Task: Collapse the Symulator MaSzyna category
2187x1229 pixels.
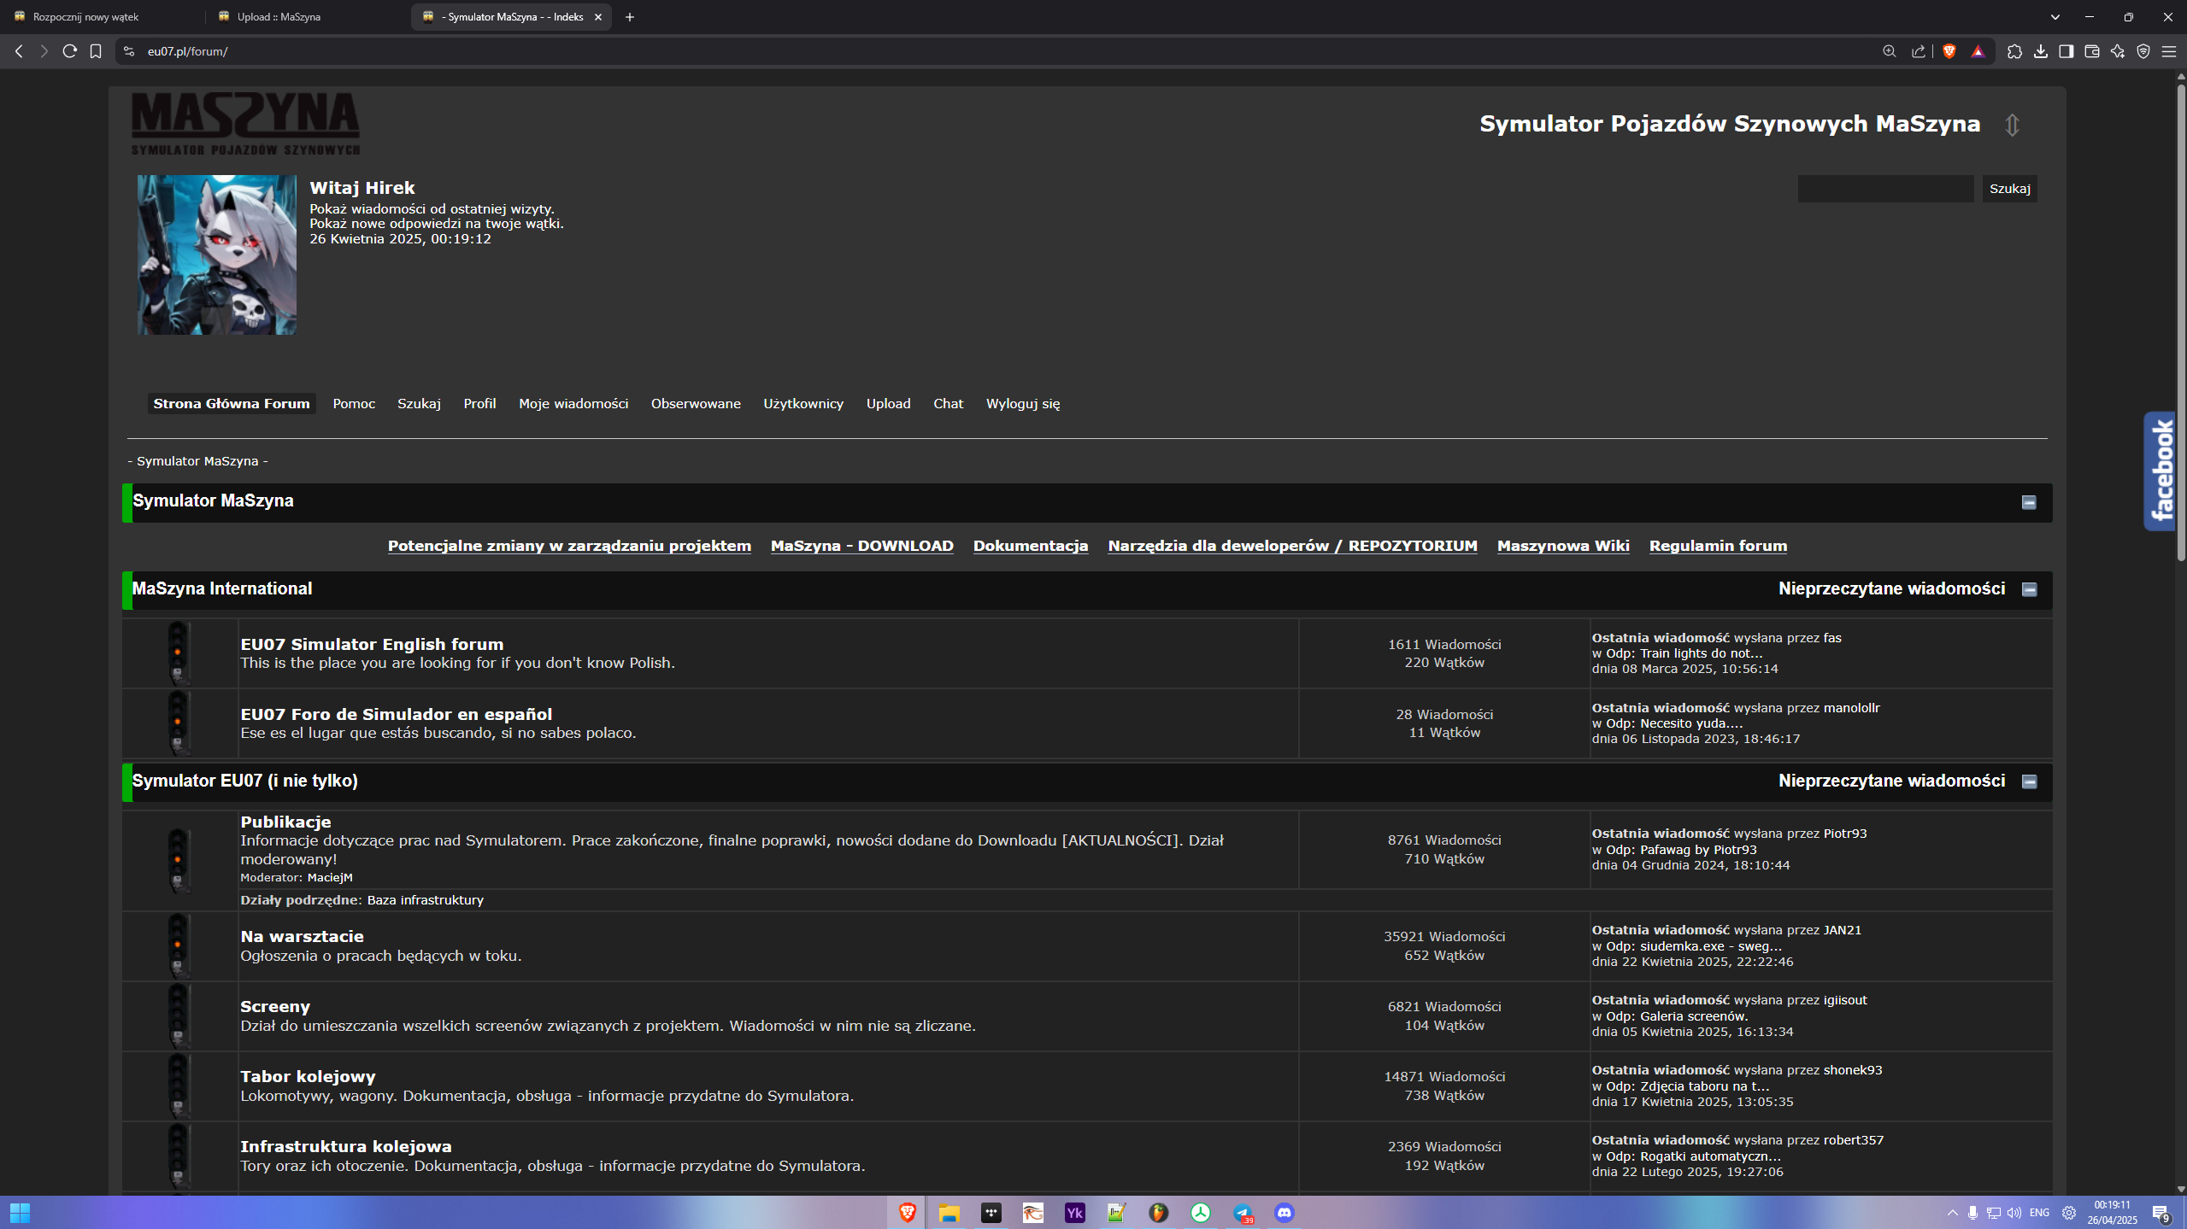Action: point(2029,502)
